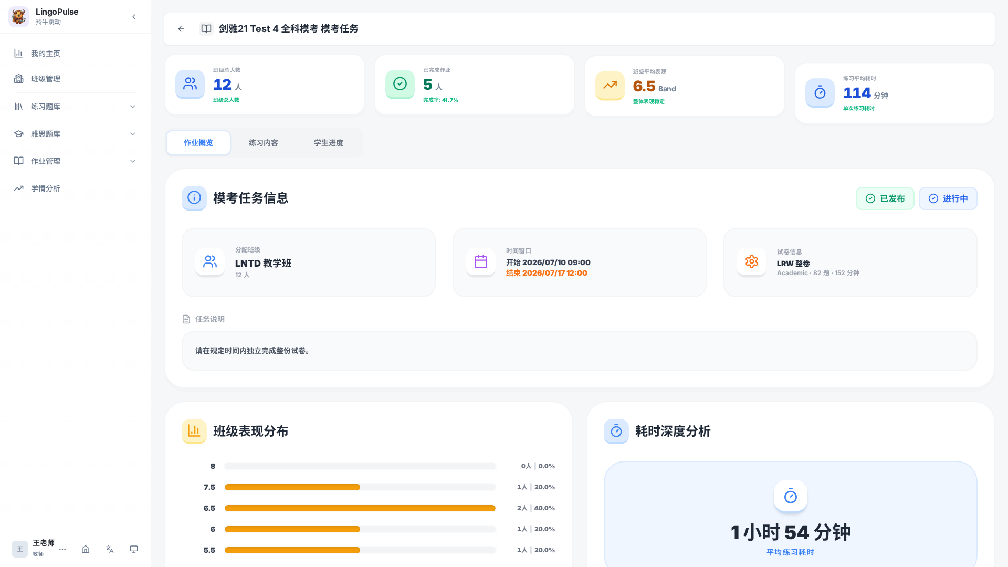Click the 已完成作业 check circle icon
Viewport: 1008px width, 567px height.
point(400,84)
